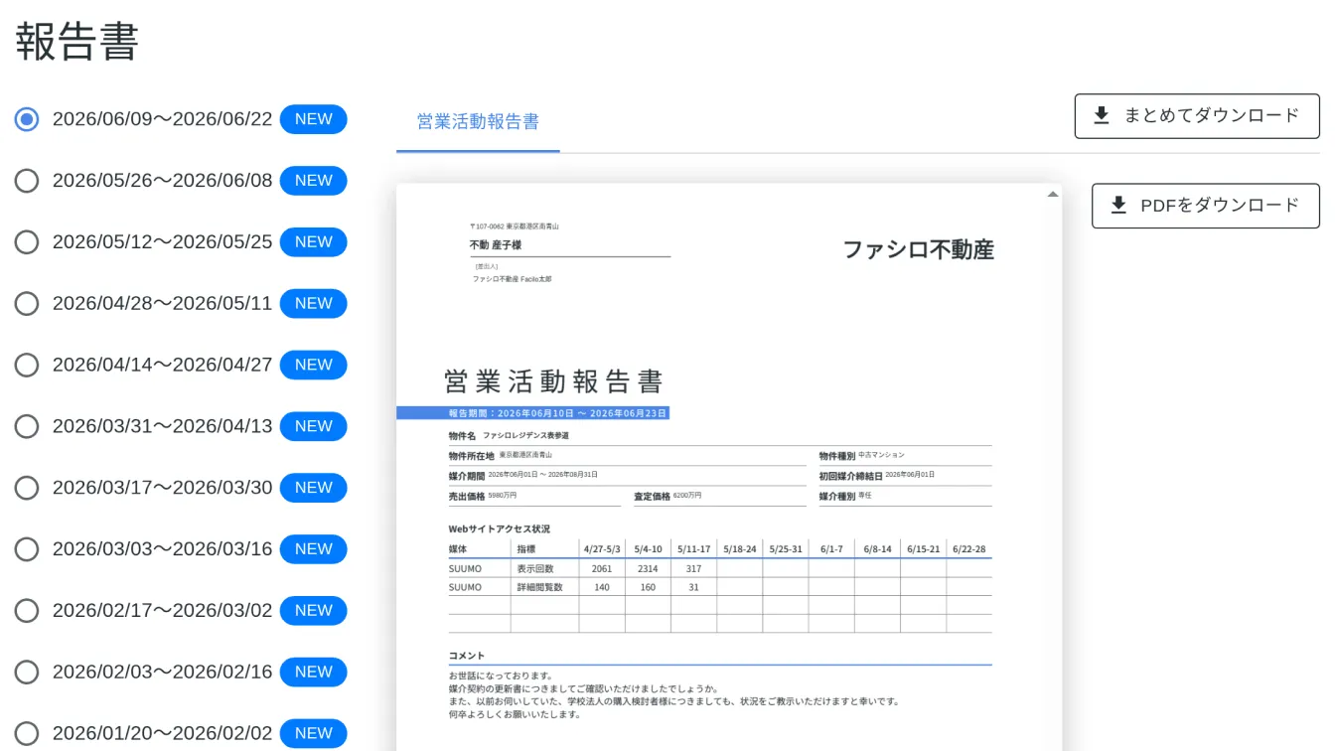Viewport: 1335px width, 751px height.
Task: Click the 2314 cell in the access table
Action: tap(648, 569)
